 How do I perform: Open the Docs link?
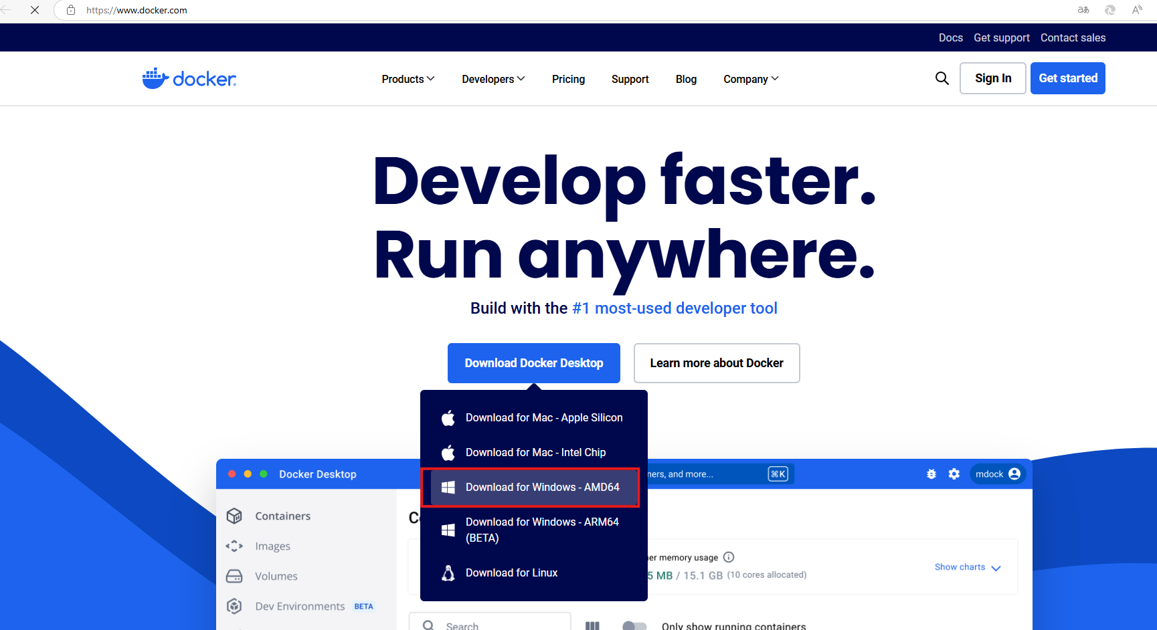[x=950, y=38]
